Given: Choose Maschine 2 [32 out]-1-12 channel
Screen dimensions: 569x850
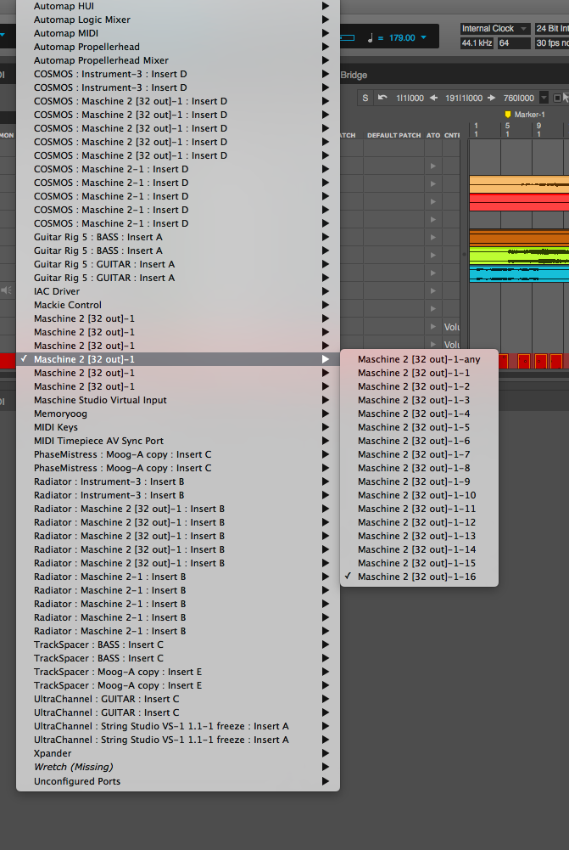Looking at the screenshot, I should tap(419, 522).
